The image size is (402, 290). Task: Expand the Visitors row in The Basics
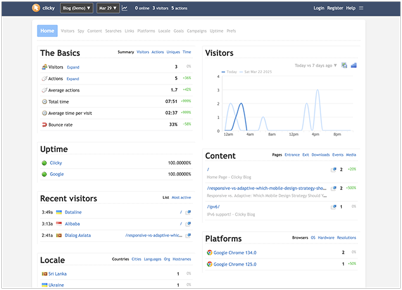[73, 67]
